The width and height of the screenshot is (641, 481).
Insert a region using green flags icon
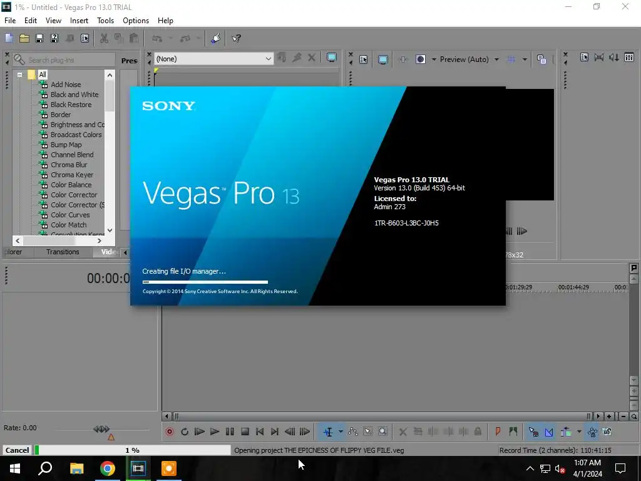tap(513, 432)
